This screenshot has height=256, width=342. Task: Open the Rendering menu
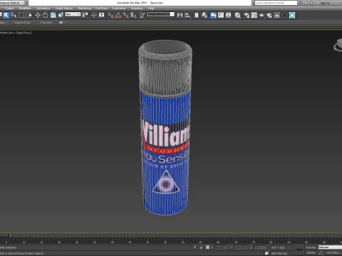tap(85, 9)
